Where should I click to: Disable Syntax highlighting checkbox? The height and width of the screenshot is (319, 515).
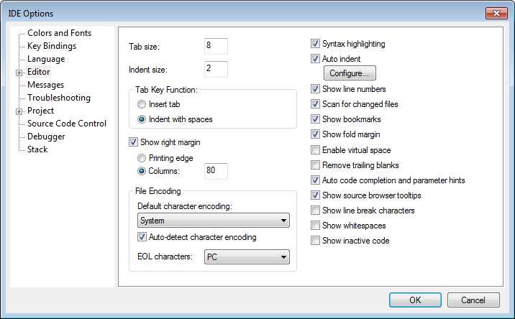pos(316,44)
